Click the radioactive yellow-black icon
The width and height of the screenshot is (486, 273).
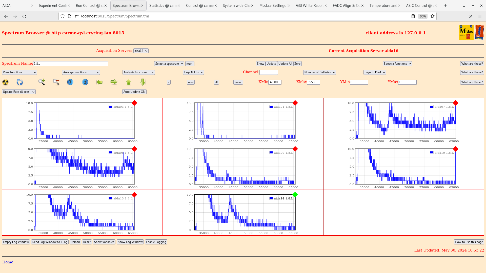5,82
